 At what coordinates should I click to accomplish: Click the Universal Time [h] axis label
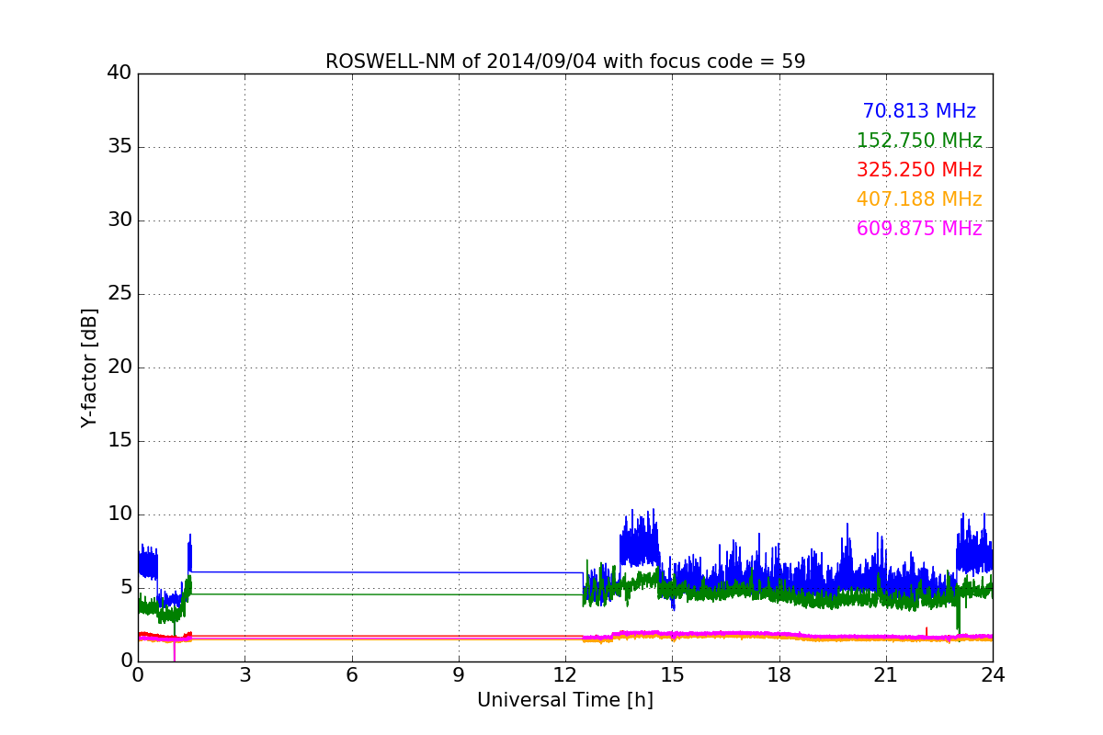[x=565, y=700]
